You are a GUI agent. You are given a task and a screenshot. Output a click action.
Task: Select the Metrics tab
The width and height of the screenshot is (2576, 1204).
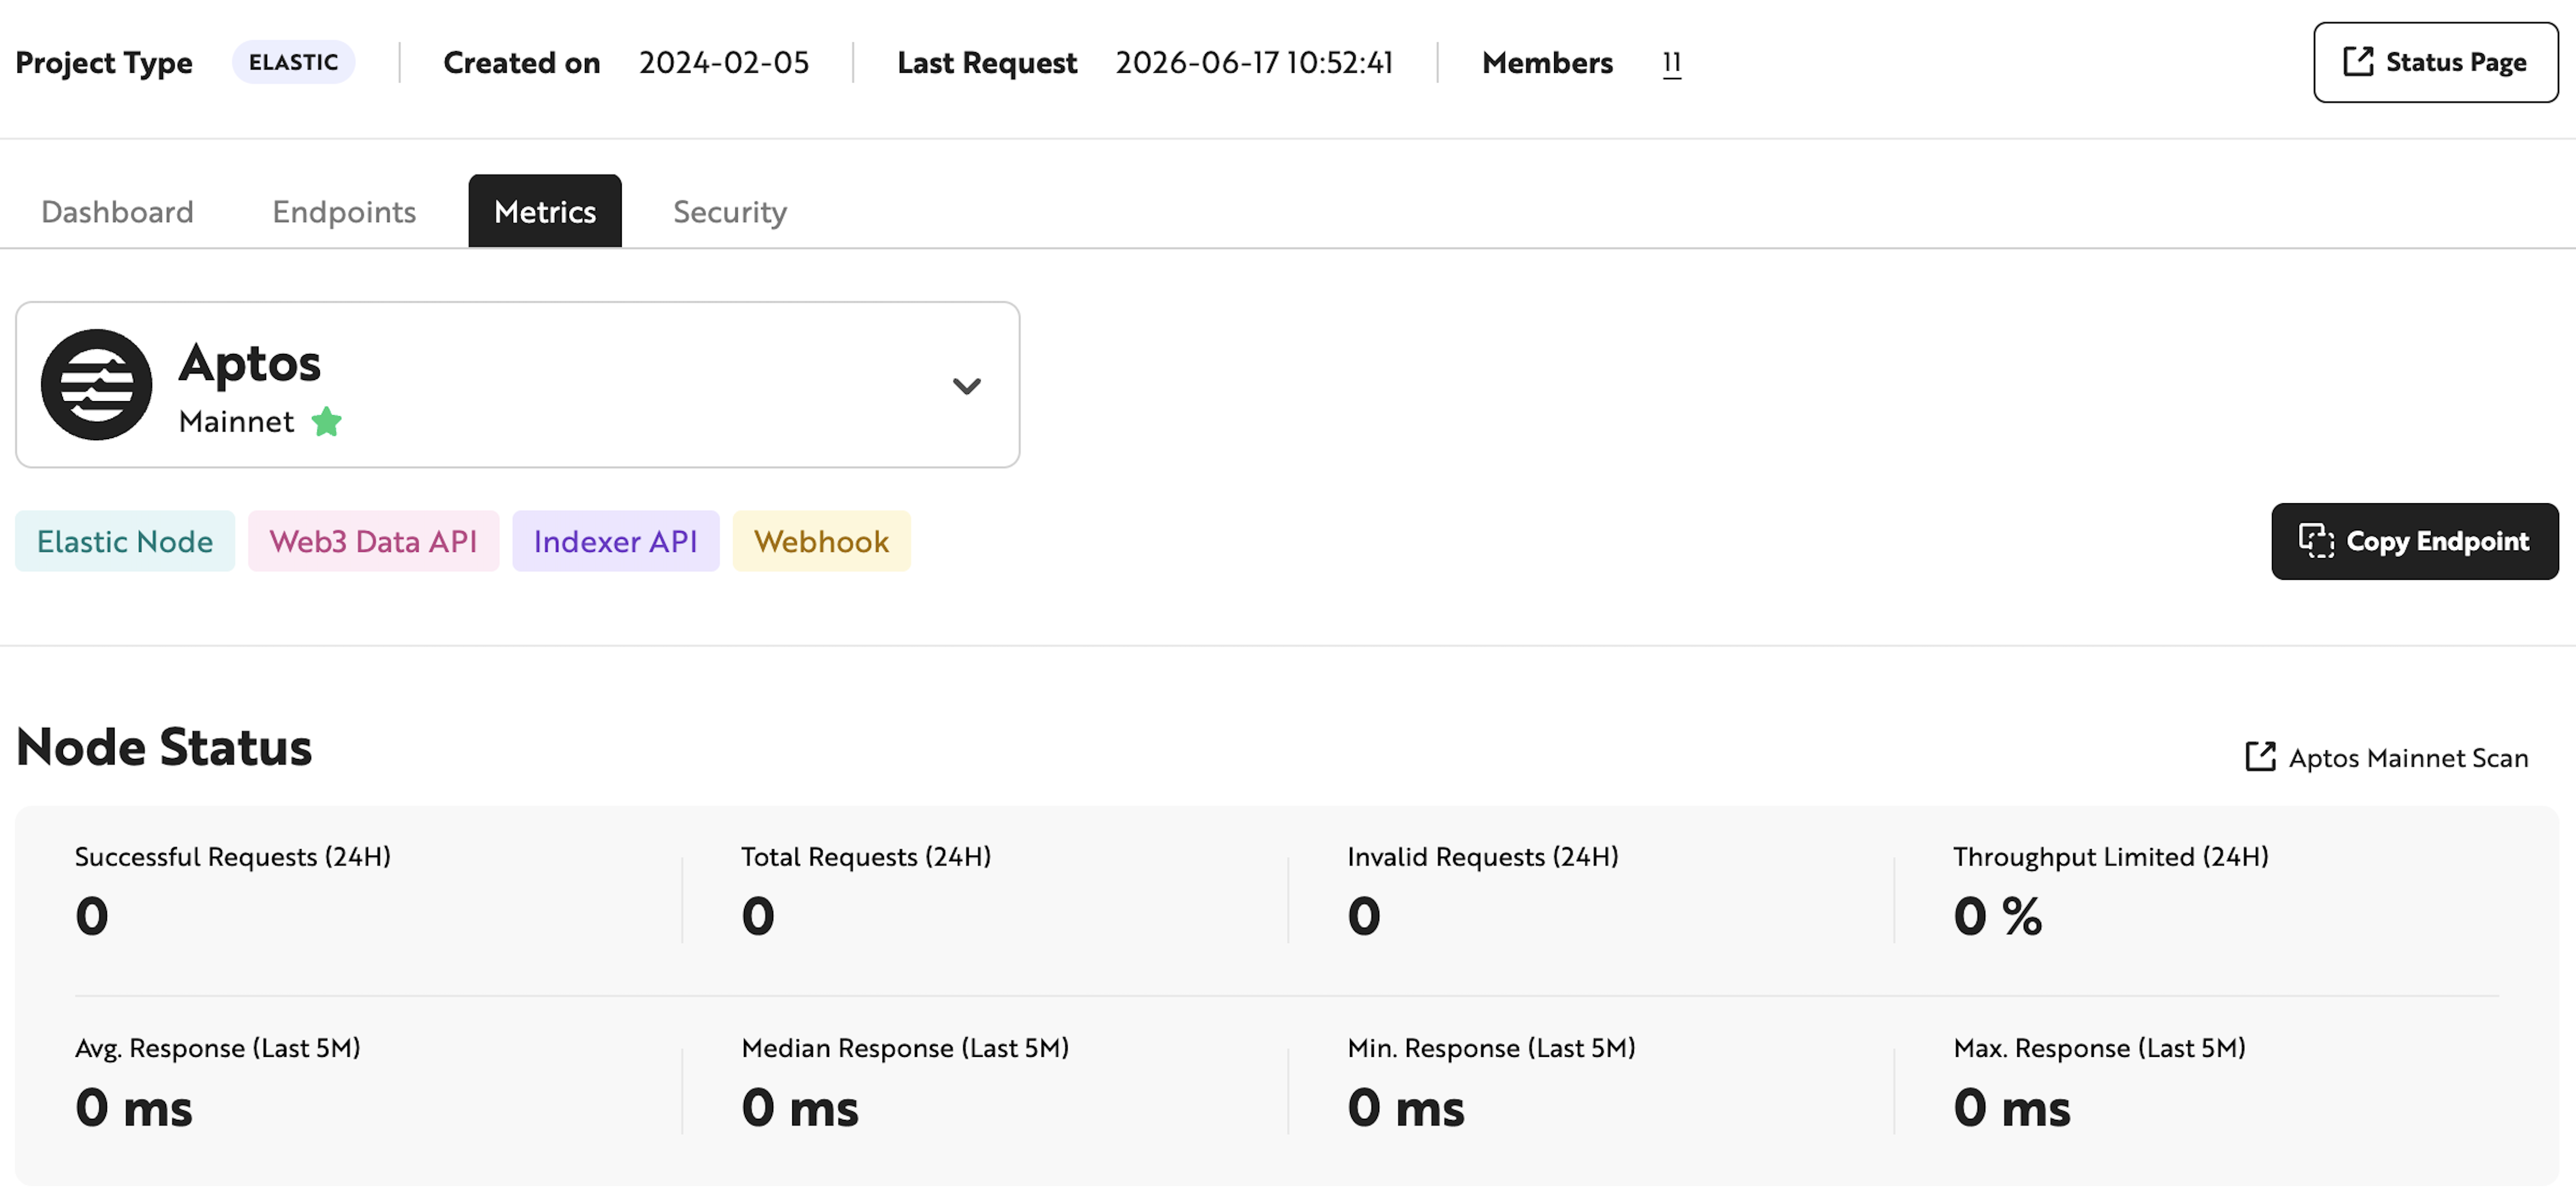545,211
